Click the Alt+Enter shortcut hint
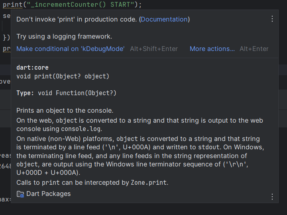287x215 pixels. pos(254,49)
